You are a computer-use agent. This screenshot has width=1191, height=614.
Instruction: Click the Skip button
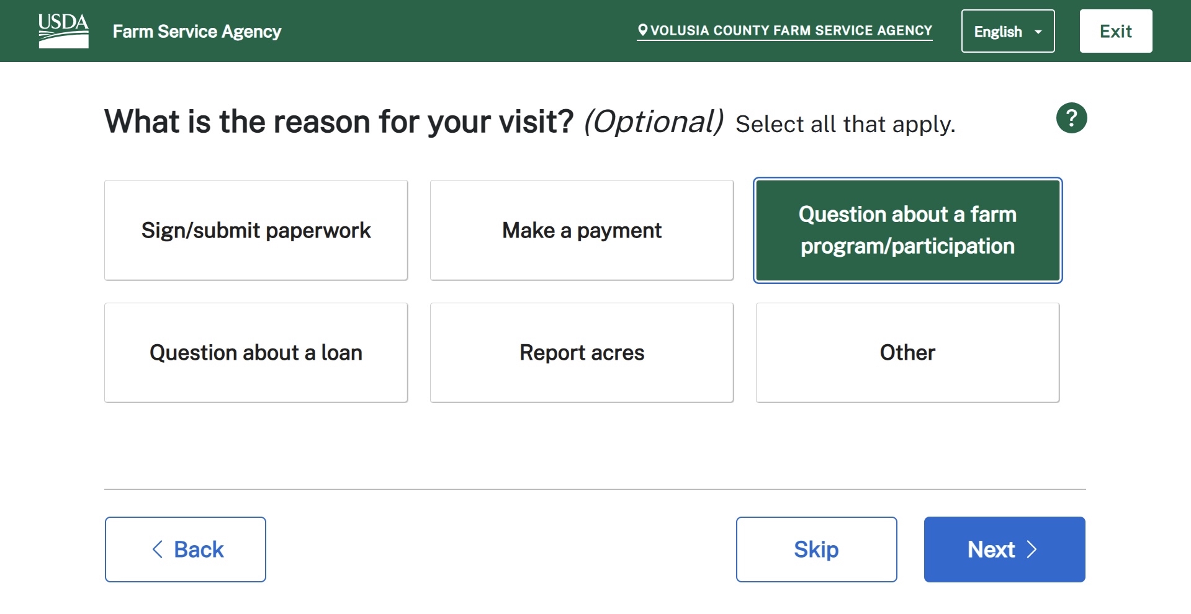pos(816,549)
